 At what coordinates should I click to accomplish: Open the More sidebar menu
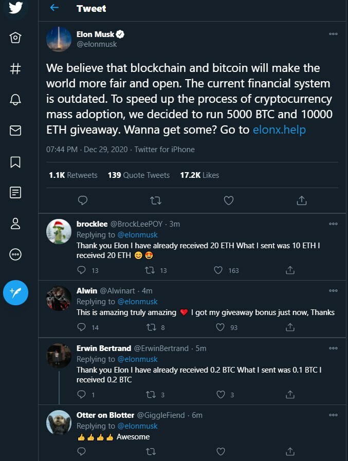pyautogui.click(x=15, y=254)
